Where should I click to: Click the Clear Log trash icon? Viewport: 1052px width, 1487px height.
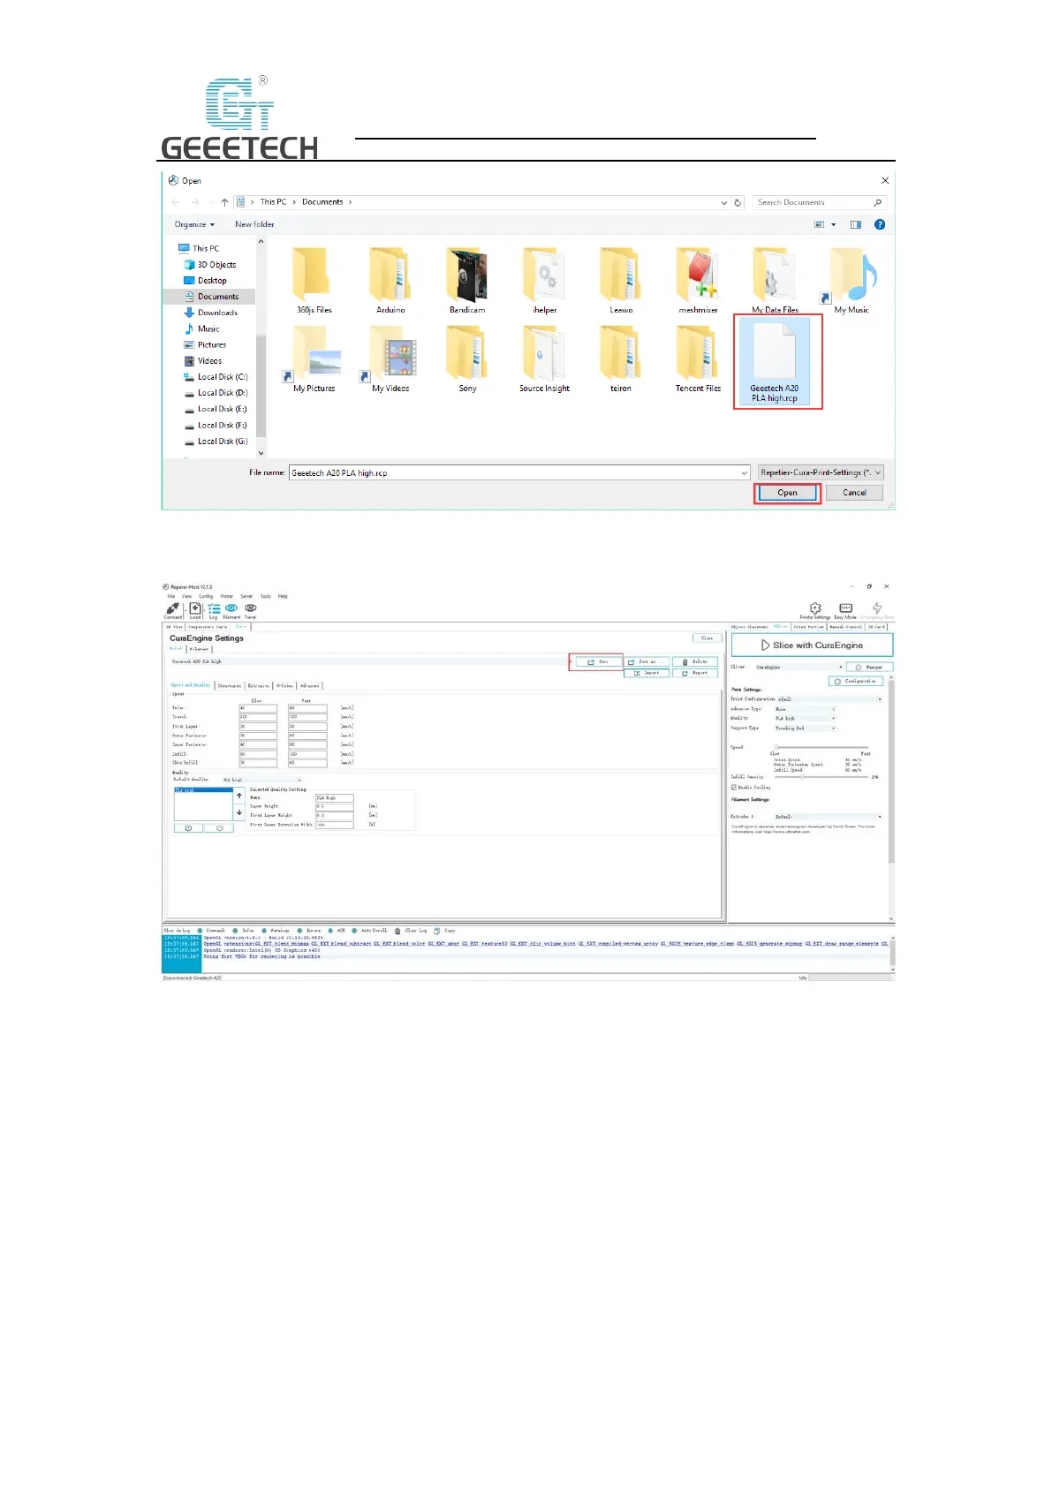[397, 931]
